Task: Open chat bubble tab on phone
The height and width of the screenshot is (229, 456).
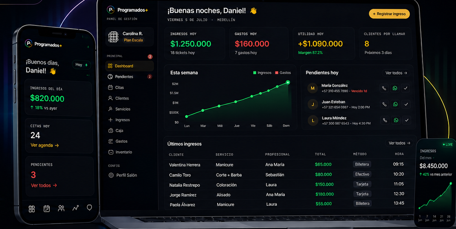Action: (89, 207)
